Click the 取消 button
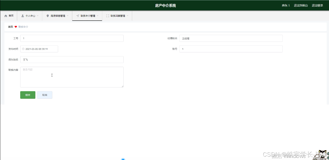329x160 pixels. click(45, 95)
